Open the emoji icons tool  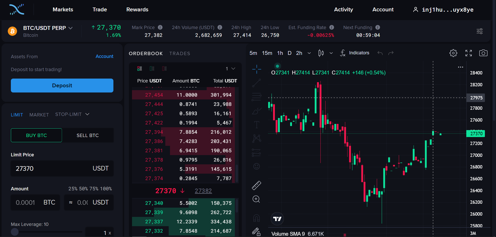[257, 166]
